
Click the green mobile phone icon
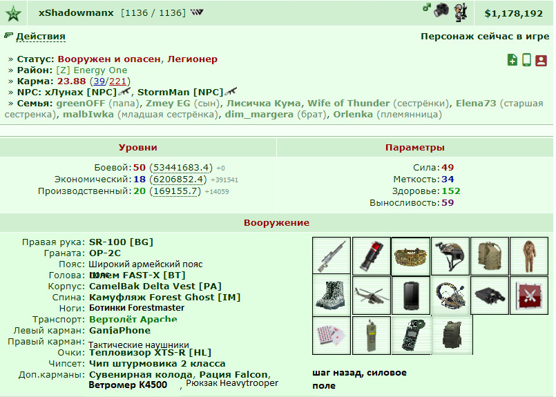[x=526, y=60]
